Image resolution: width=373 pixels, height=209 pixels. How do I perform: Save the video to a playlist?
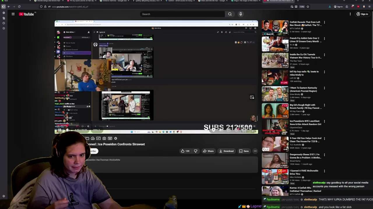(x=244, y=151)
